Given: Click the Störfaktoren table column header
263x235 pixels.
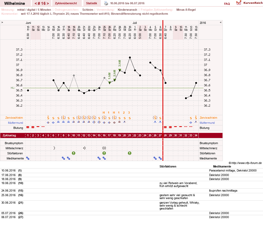Looking at the screenshot, I should tap(168, 166).
